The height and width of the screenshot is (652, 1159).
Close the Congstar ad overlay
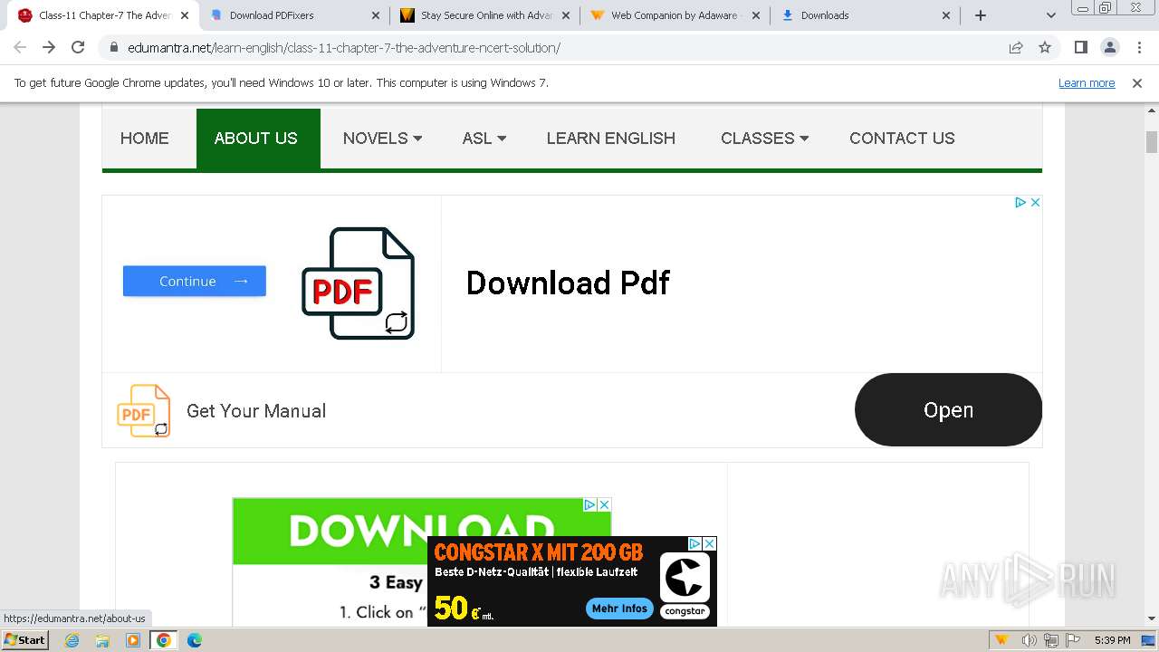[709, 543]
